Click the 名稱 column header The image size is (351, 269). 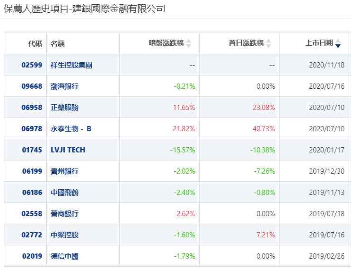58,43
